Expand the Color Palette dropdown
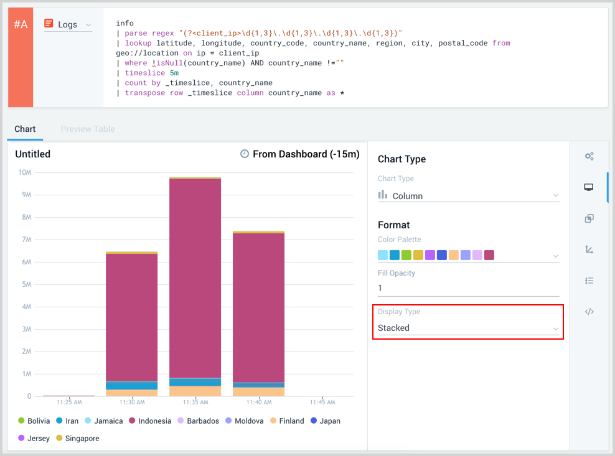Image resolution: width=615 pixels, height=456 pixels. pyautogui.click(x=554, y=254)
